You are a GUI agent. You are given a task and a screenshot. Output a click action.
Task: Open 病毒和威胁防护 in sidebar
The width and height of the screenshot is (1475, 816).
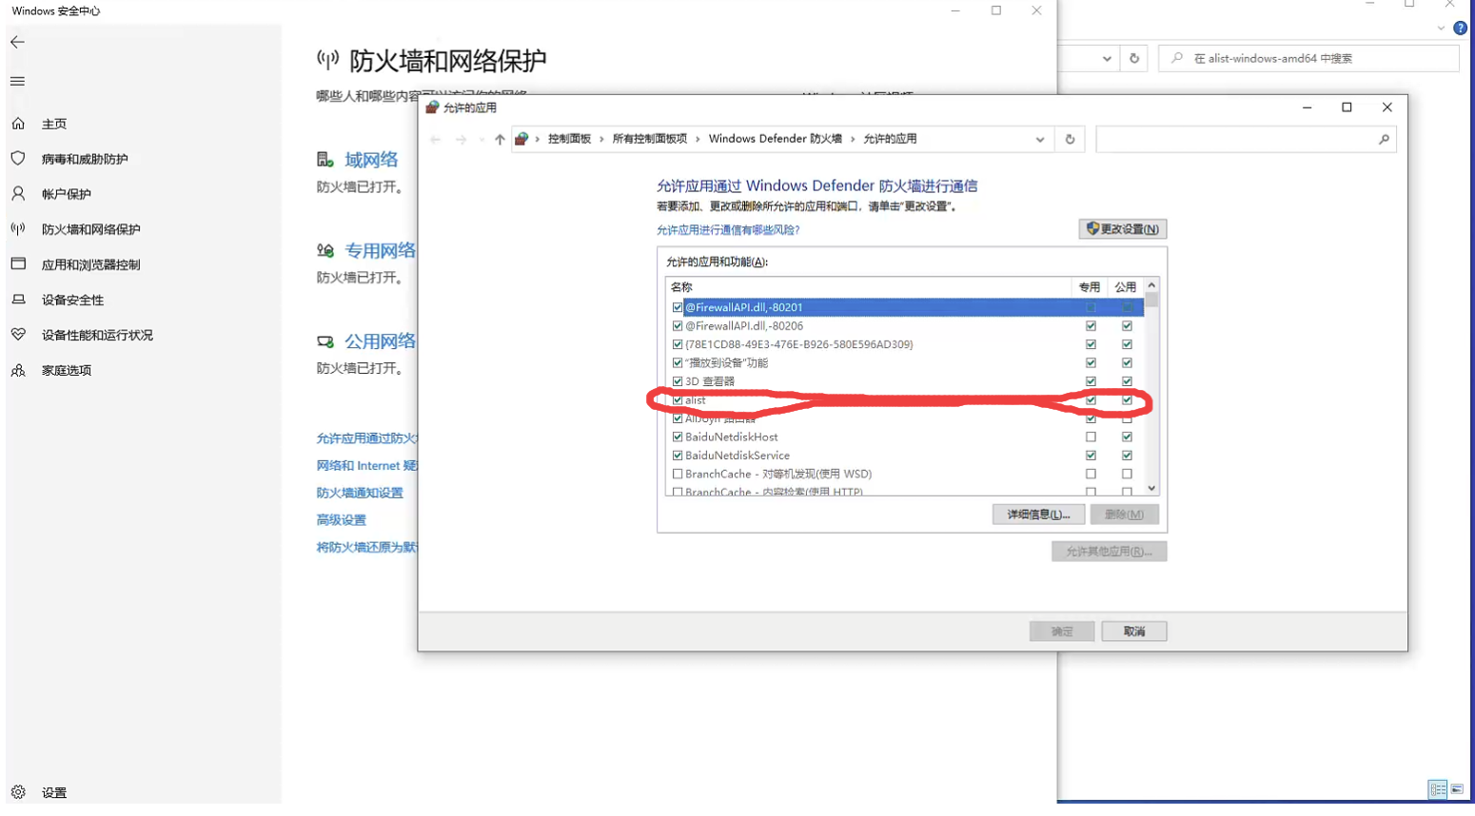click(x=85, y=159)
